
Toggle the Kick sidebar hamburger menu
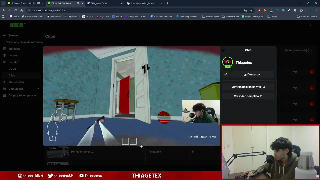[x=5, y=25]
